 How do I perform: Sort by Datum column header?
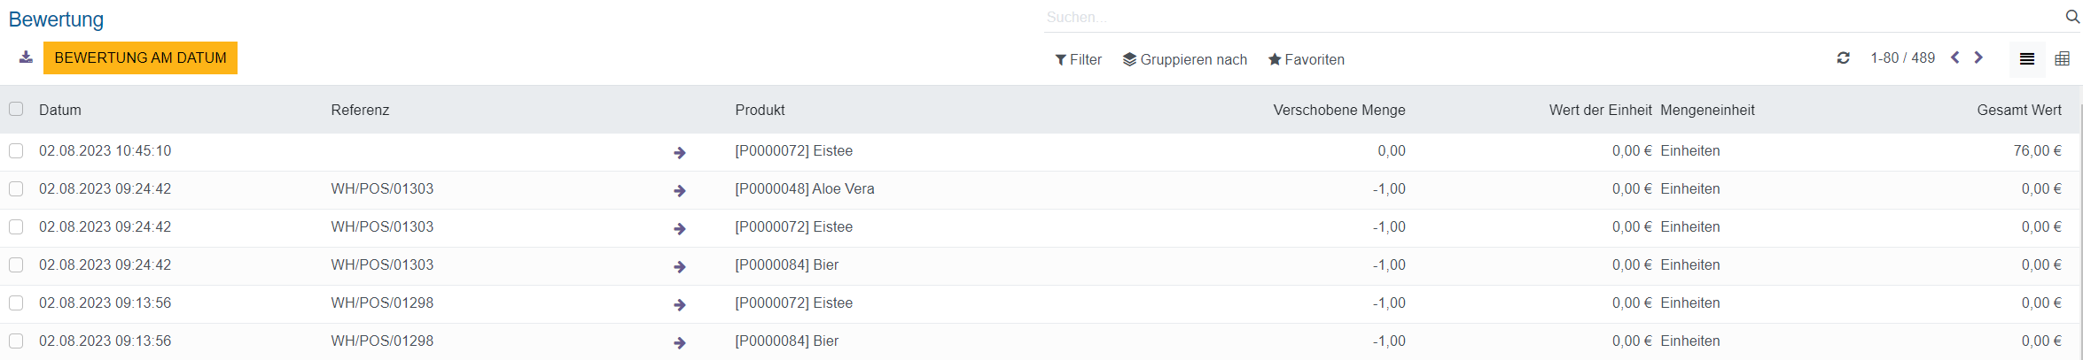coord(60,110)
